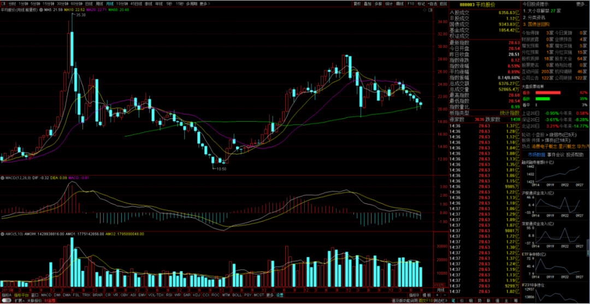Switch to 投资帮助 tab

point(575,154)
